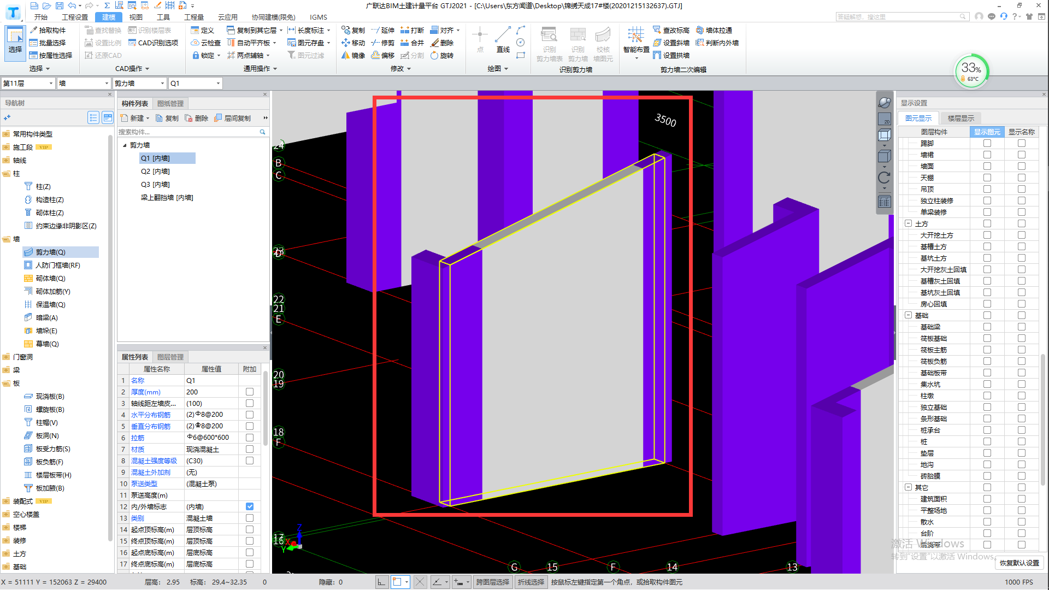The image size is (1049, 590).
Task: Click 定义 define tool
Action: tap(203, 30)
